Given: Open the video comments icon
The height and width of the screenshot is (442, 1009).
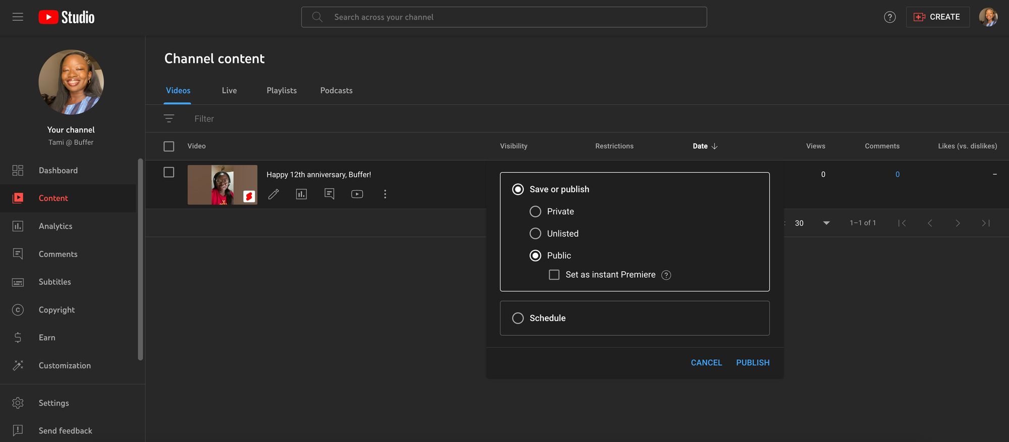Looking at the screenshot, I should click(x=329, y=194).
